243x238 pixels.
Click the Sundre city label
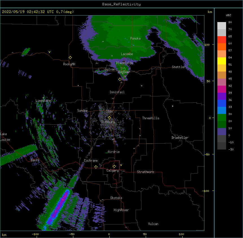(82, 111)
